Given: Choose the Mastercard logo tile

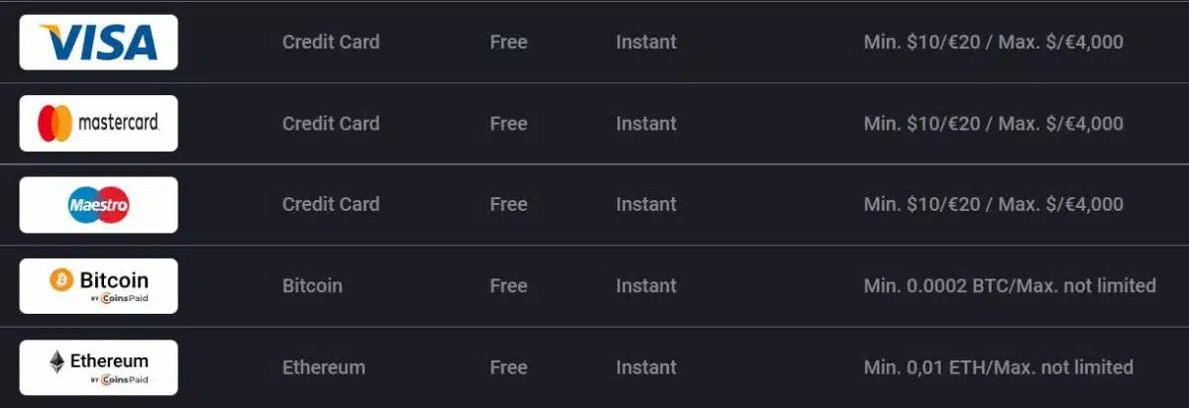Looking at the screenshot, I should click(x=98, y=124).
